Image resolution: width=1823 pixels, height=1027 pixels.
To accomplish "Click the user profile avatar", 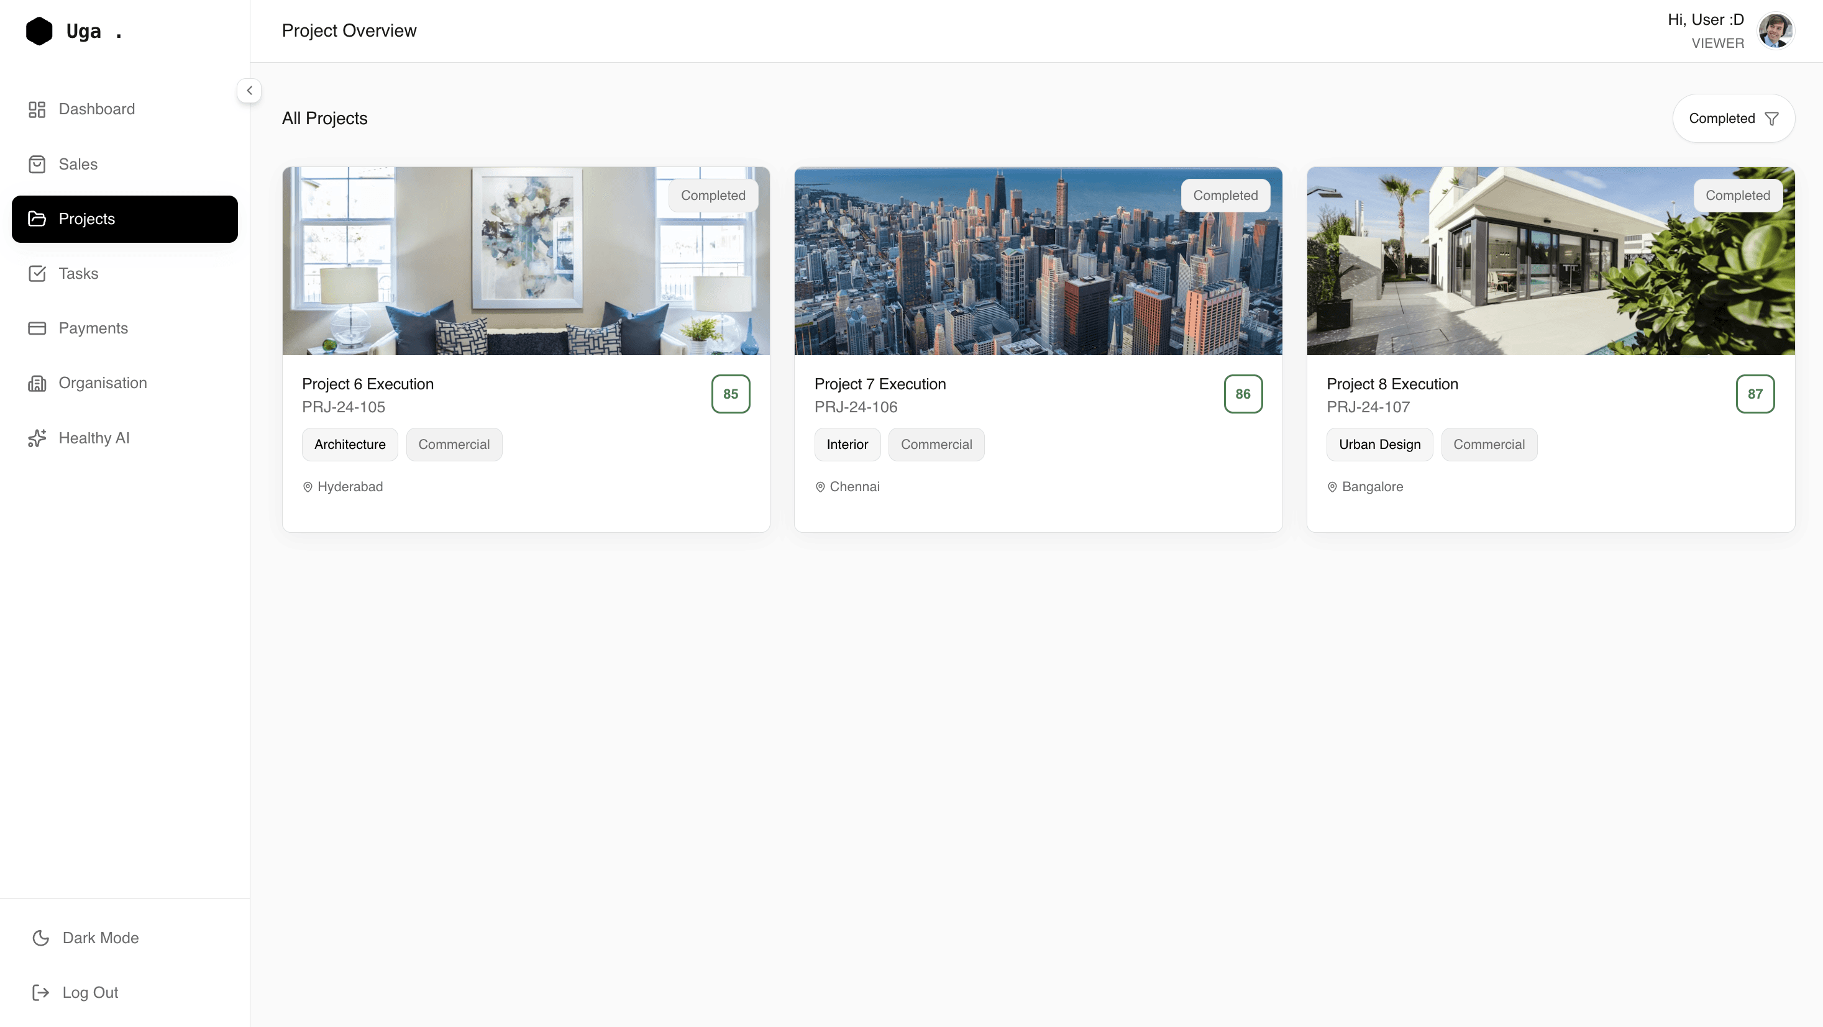I will coord(1775,31).
